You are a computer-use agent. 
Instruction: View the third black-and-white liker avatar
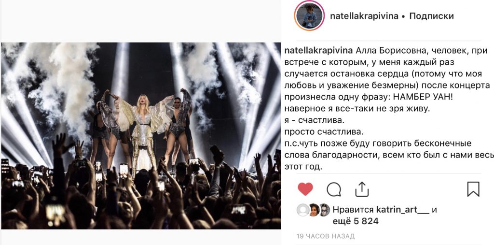click(324, 210)
